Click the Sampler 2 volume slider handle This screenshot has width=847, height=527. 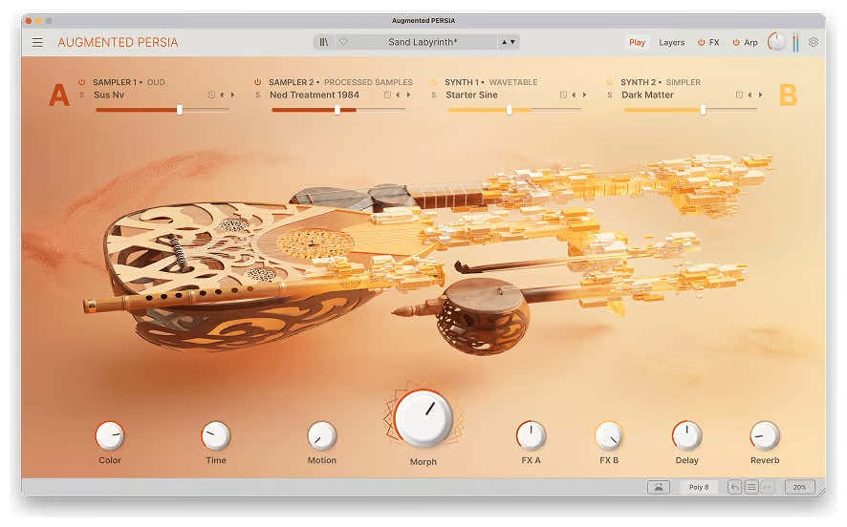click(x=337, y=110)
